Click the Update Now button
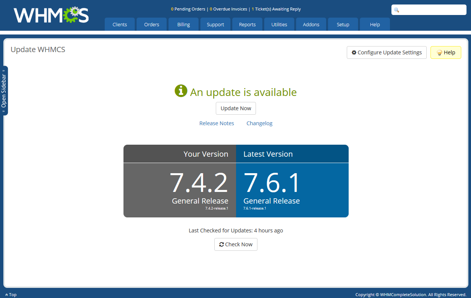 click(236, 108)
